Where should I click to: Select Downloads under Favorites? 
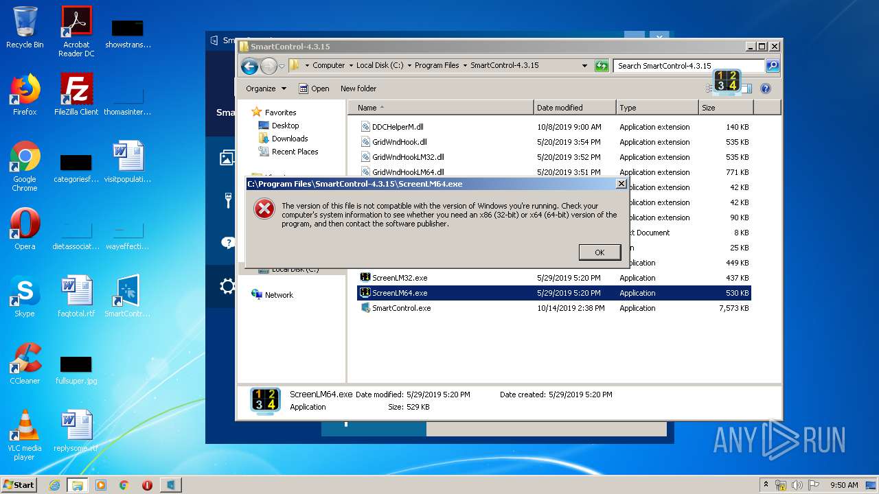289,139
